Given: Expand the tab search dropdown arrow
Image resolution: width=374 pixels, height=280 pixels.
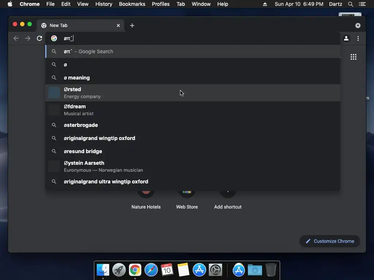Looking at the screenshot, I should pyautogui.click(x=358, y=26).
